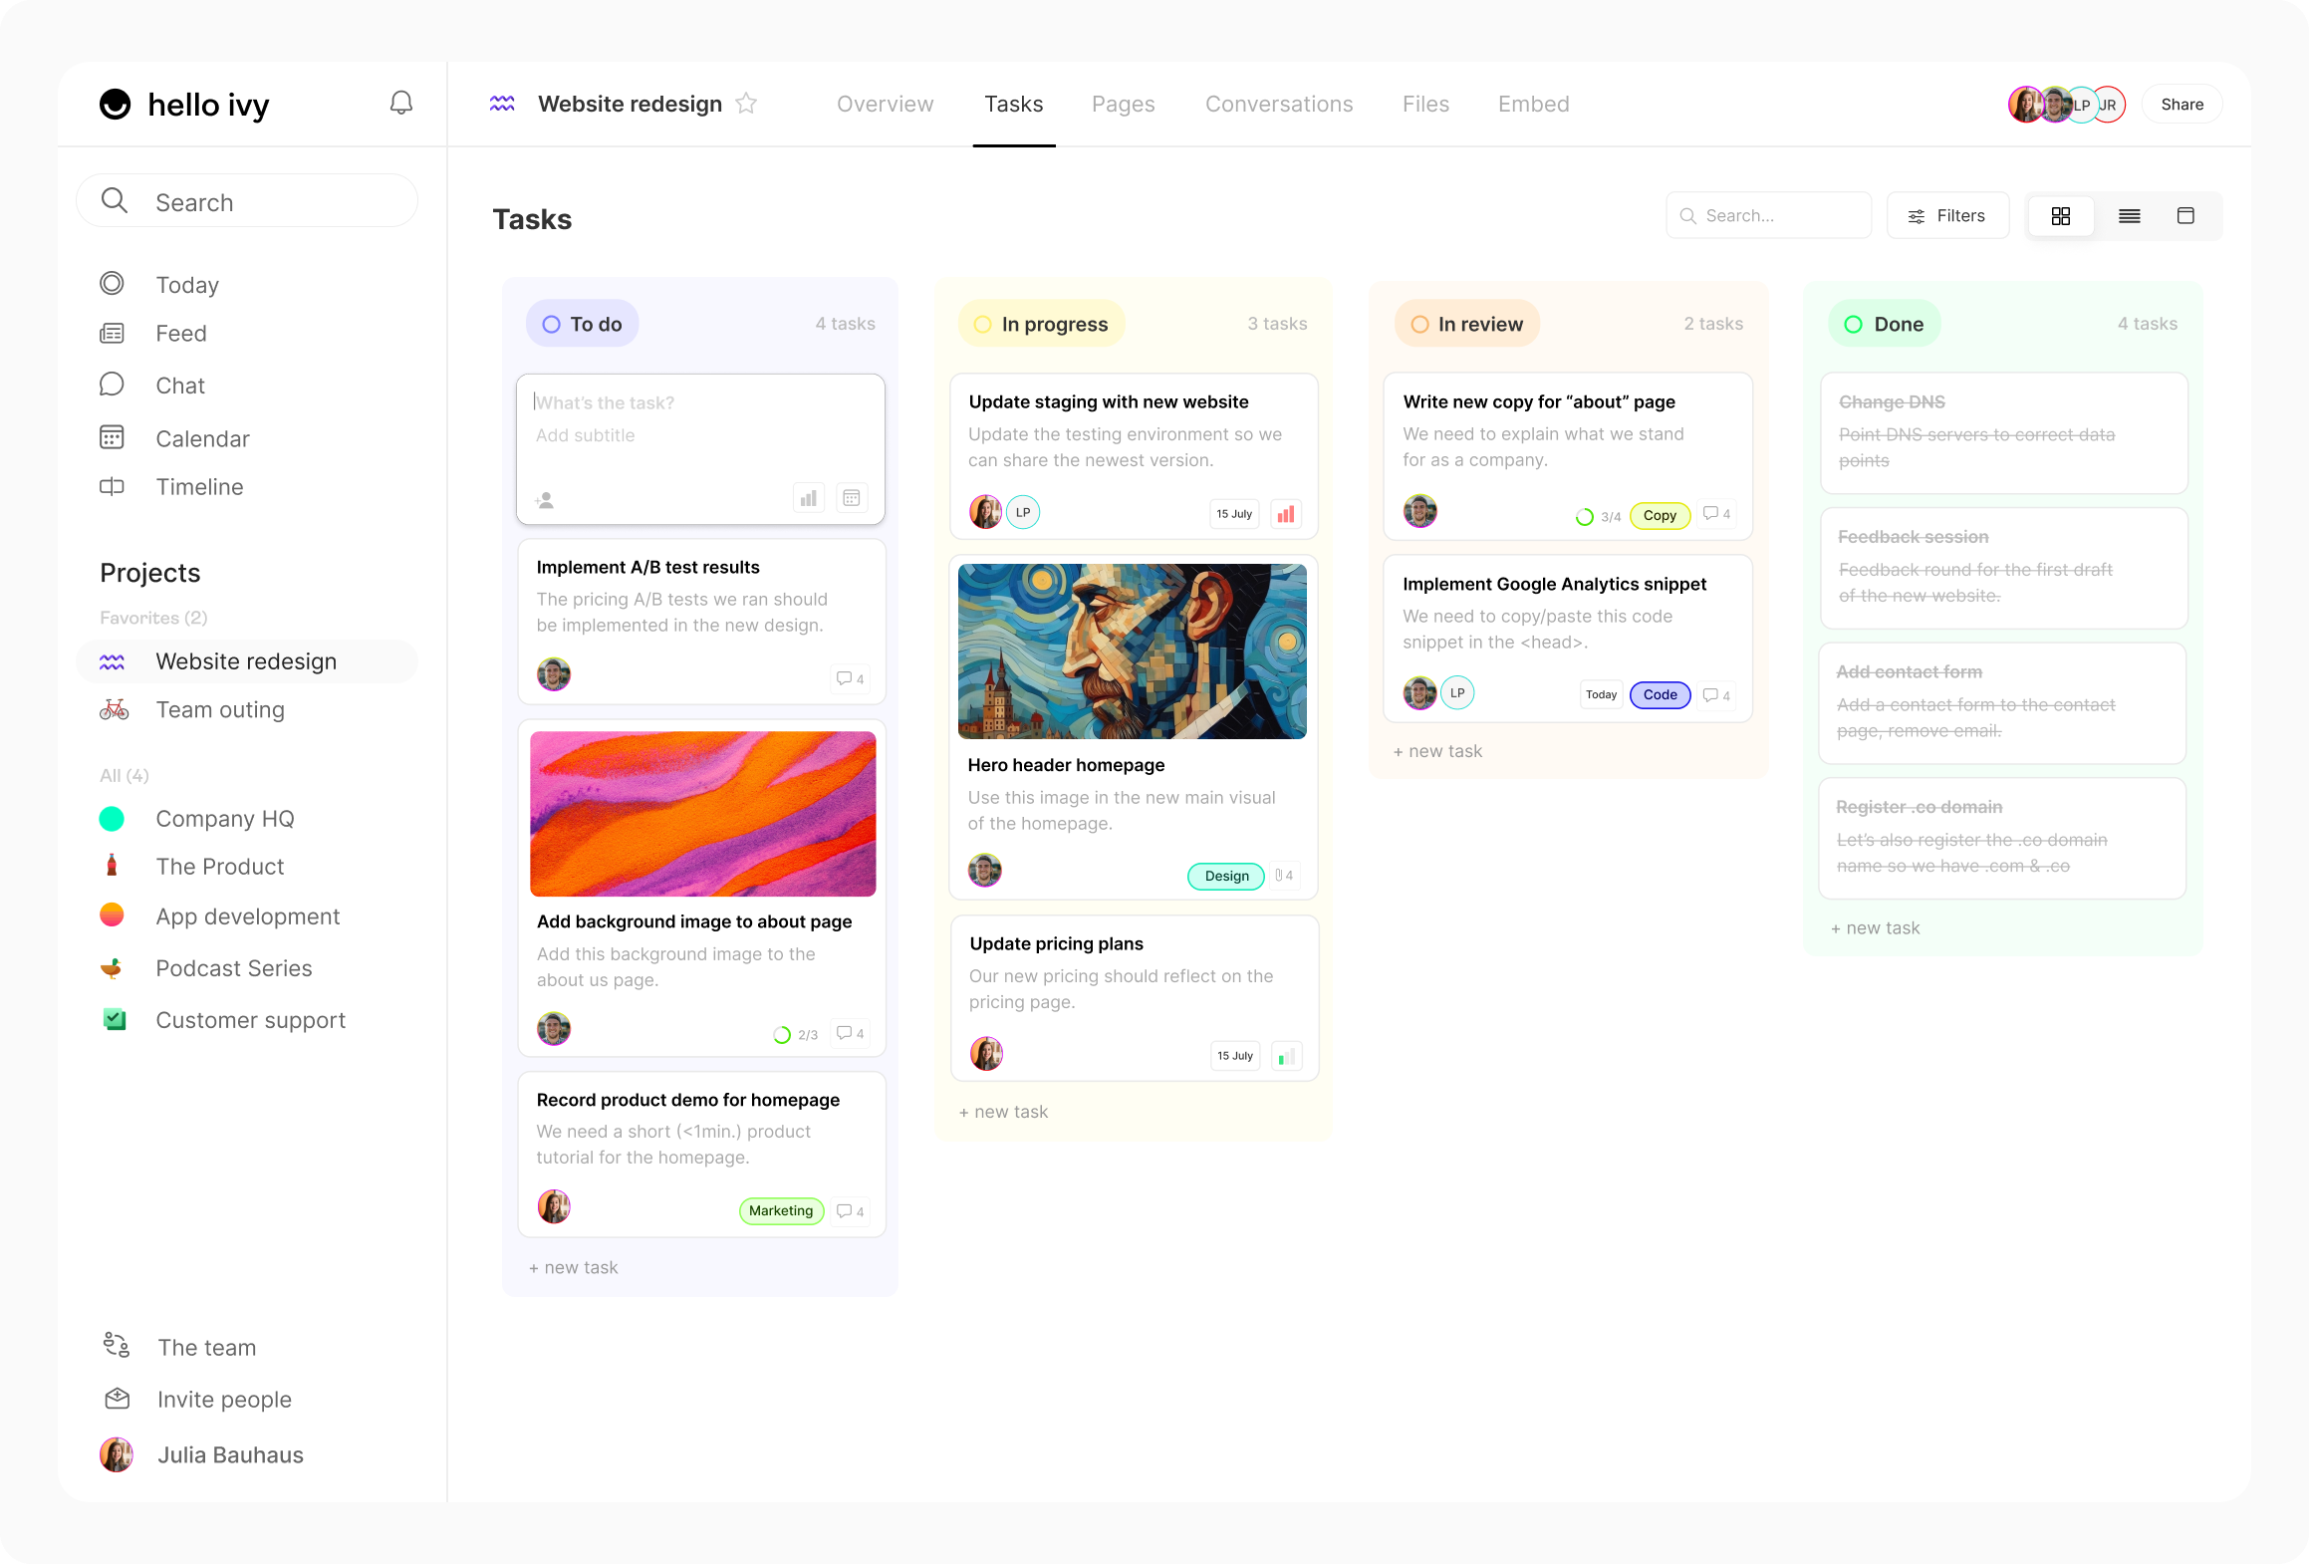The image size is (2309, 1564).
Task: Select the list view icon
Action: click(2128, 215)
